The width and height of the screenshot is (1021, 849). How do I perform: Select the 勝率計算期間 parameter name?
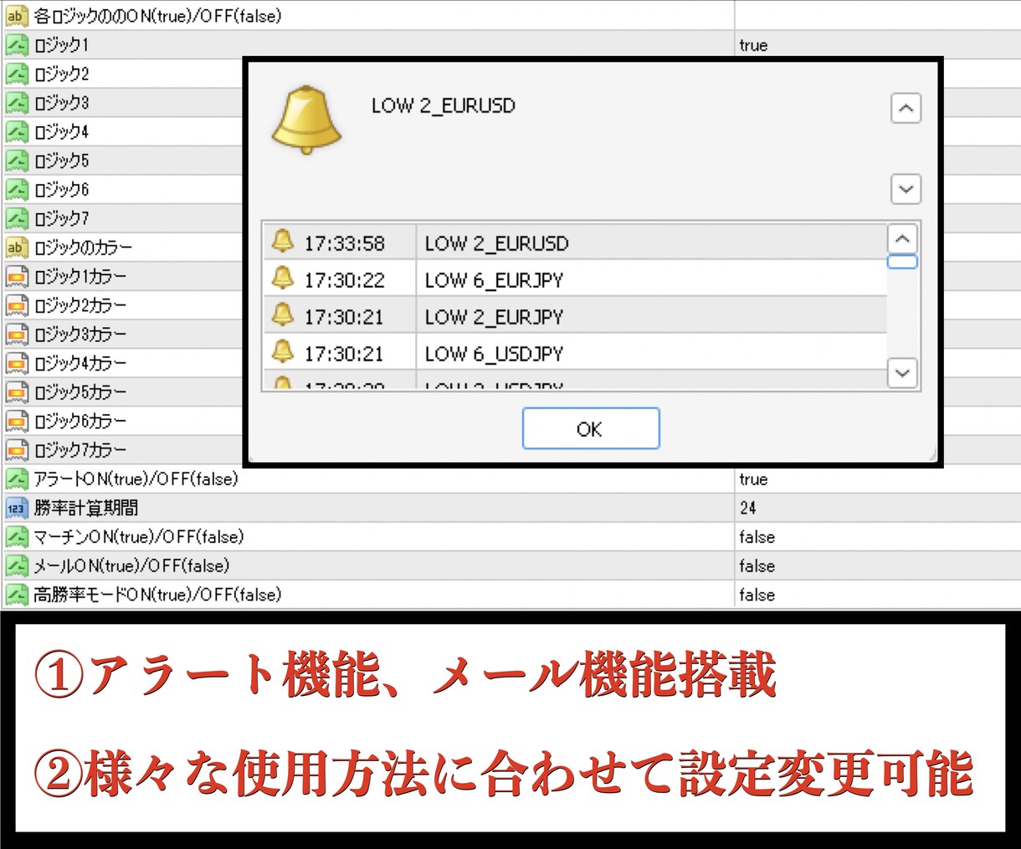[x=86, y=508]
